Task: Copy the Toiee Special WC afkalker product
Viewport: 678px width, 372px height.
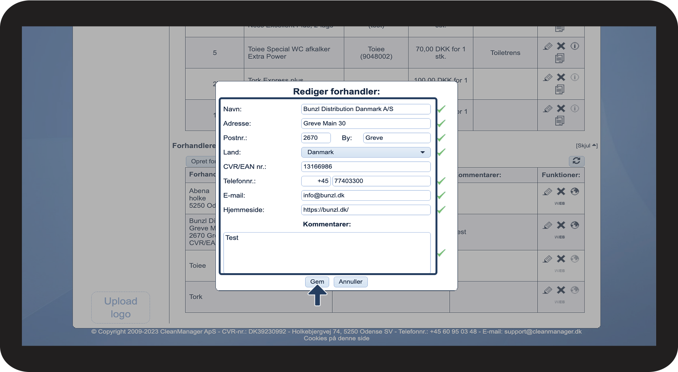Action: click(560, 58)
